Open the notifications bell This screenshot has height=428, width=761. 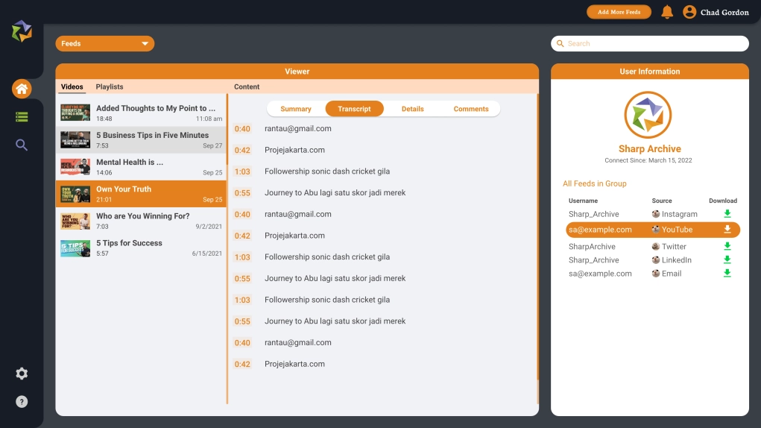point(667,12)
